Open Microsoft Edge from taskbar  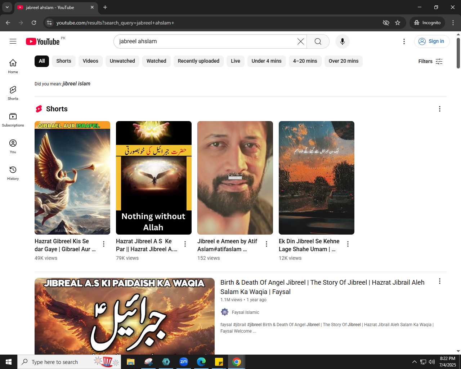coord(201,362)
